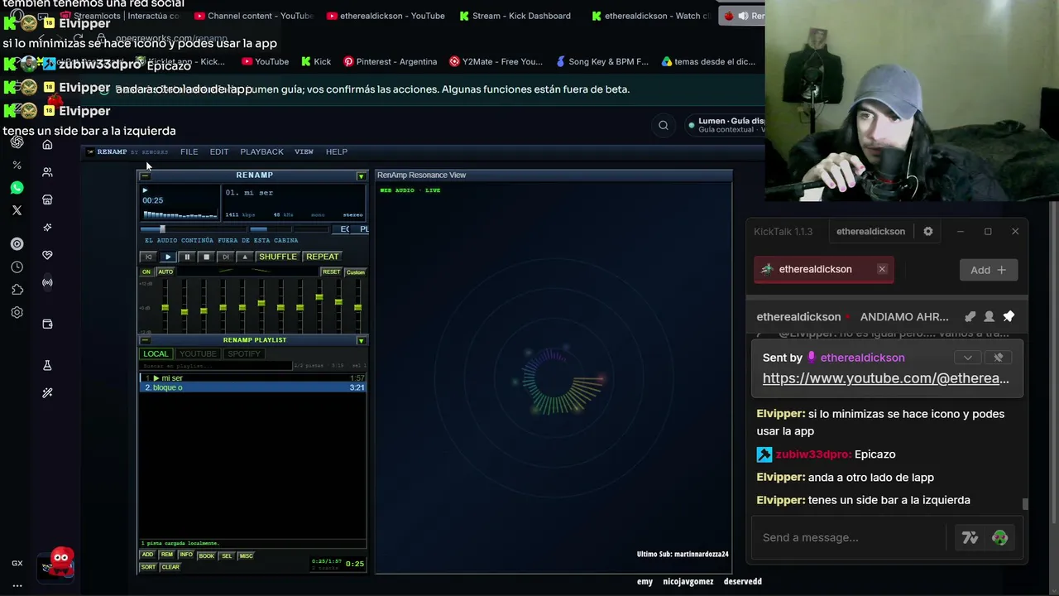Screen dimensions: 1059x596
Task: Open ChatGPT in the browser sidebar
Action: tap(17, 142)
